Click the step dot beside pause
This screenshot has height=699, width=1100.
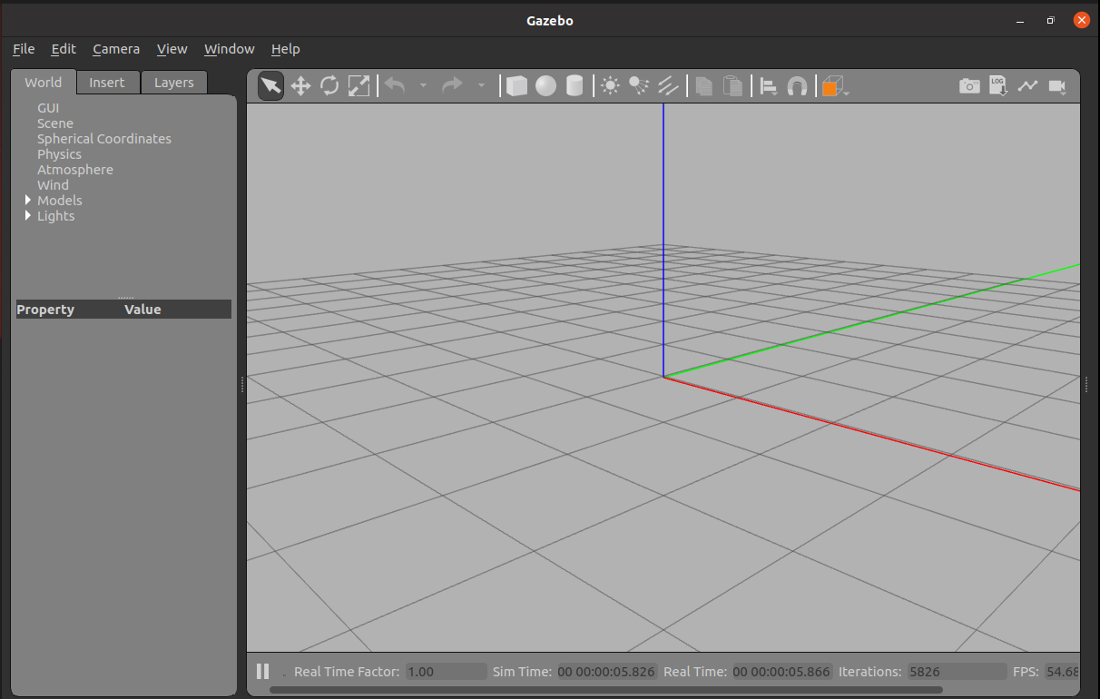click(x=284, y=675)
